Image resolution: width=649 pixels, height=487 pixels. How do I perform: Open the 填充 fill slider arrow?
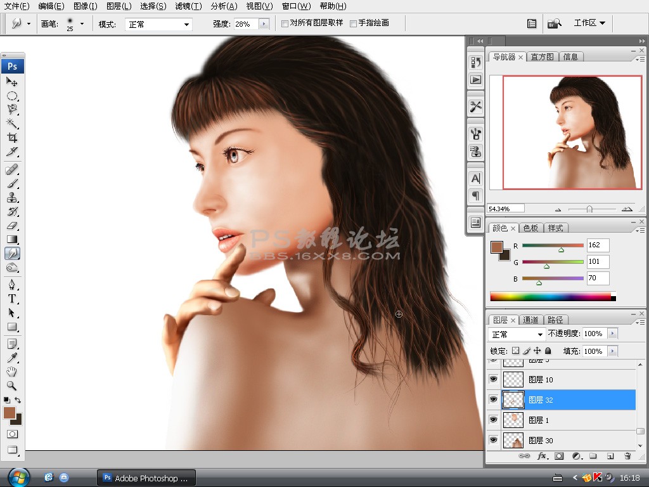click(613, 351)
